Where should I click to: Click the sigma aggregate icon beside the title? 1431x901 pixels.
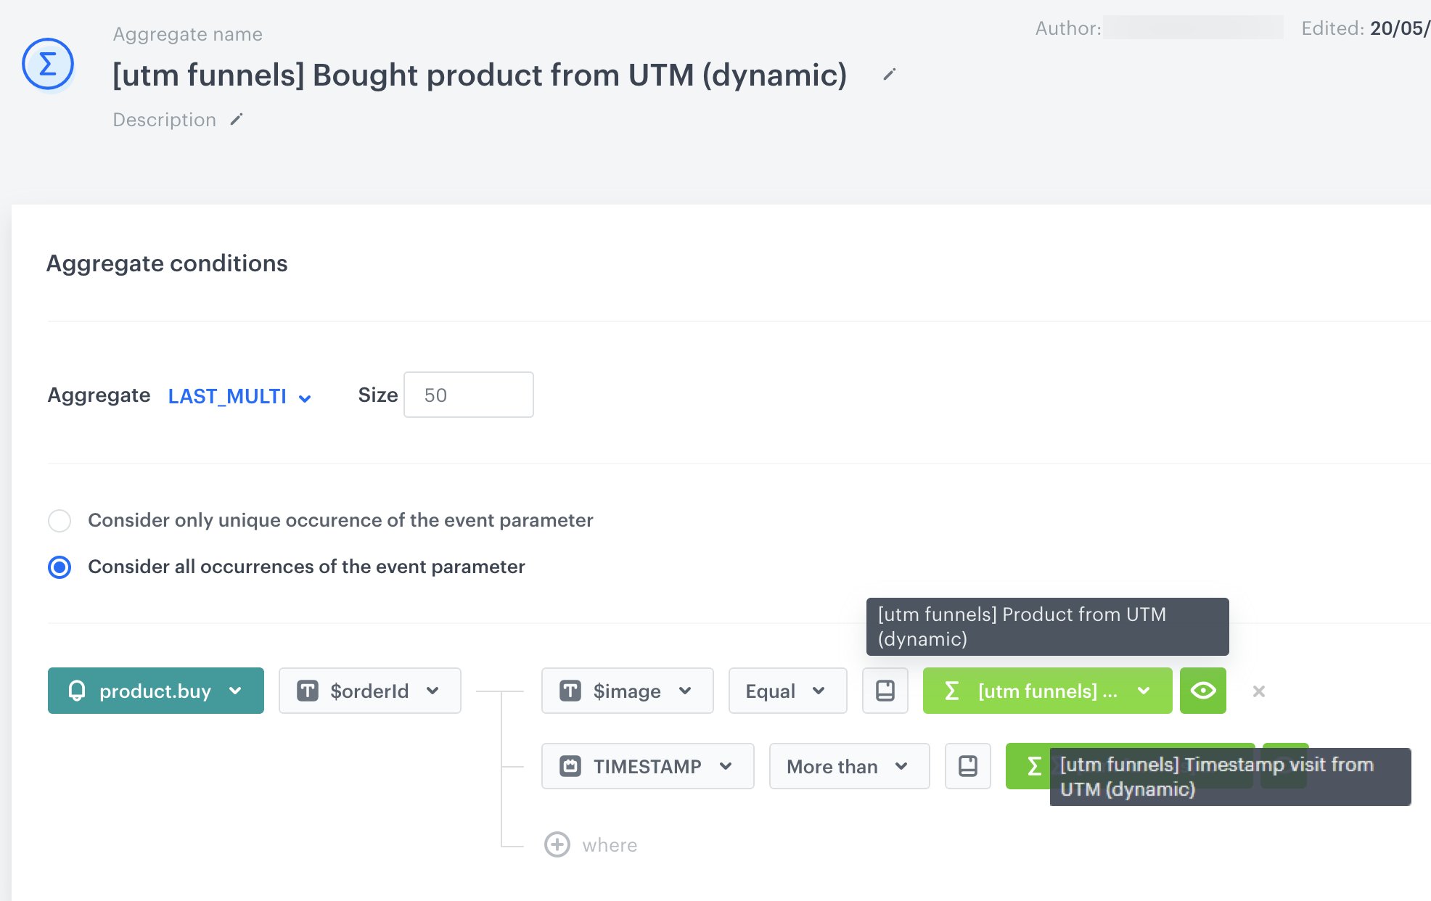48,65
